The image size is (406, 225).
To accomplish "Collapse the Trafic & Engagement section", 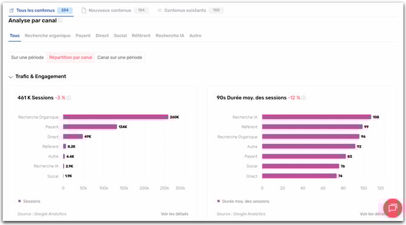I will click(11, 77).
